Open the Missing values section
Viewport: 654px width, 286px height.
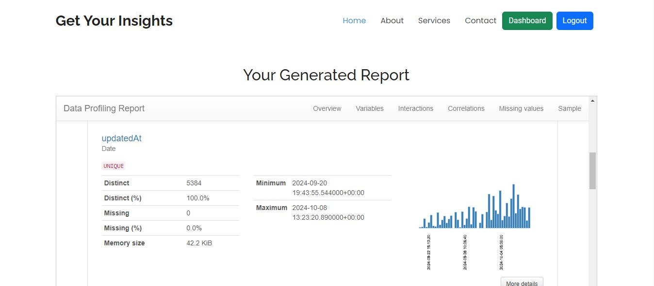[521, 108]
